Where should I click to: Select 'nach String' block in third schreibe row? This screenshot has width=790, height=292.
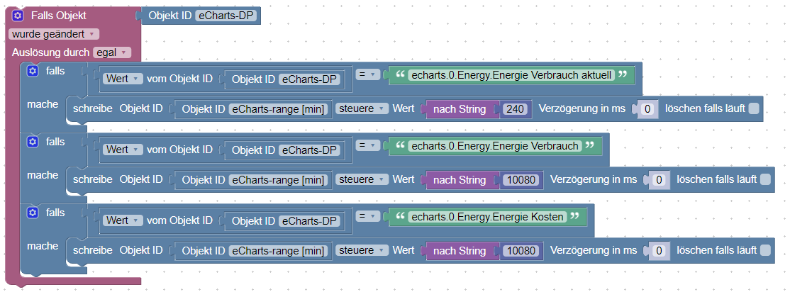pos(460,251)
